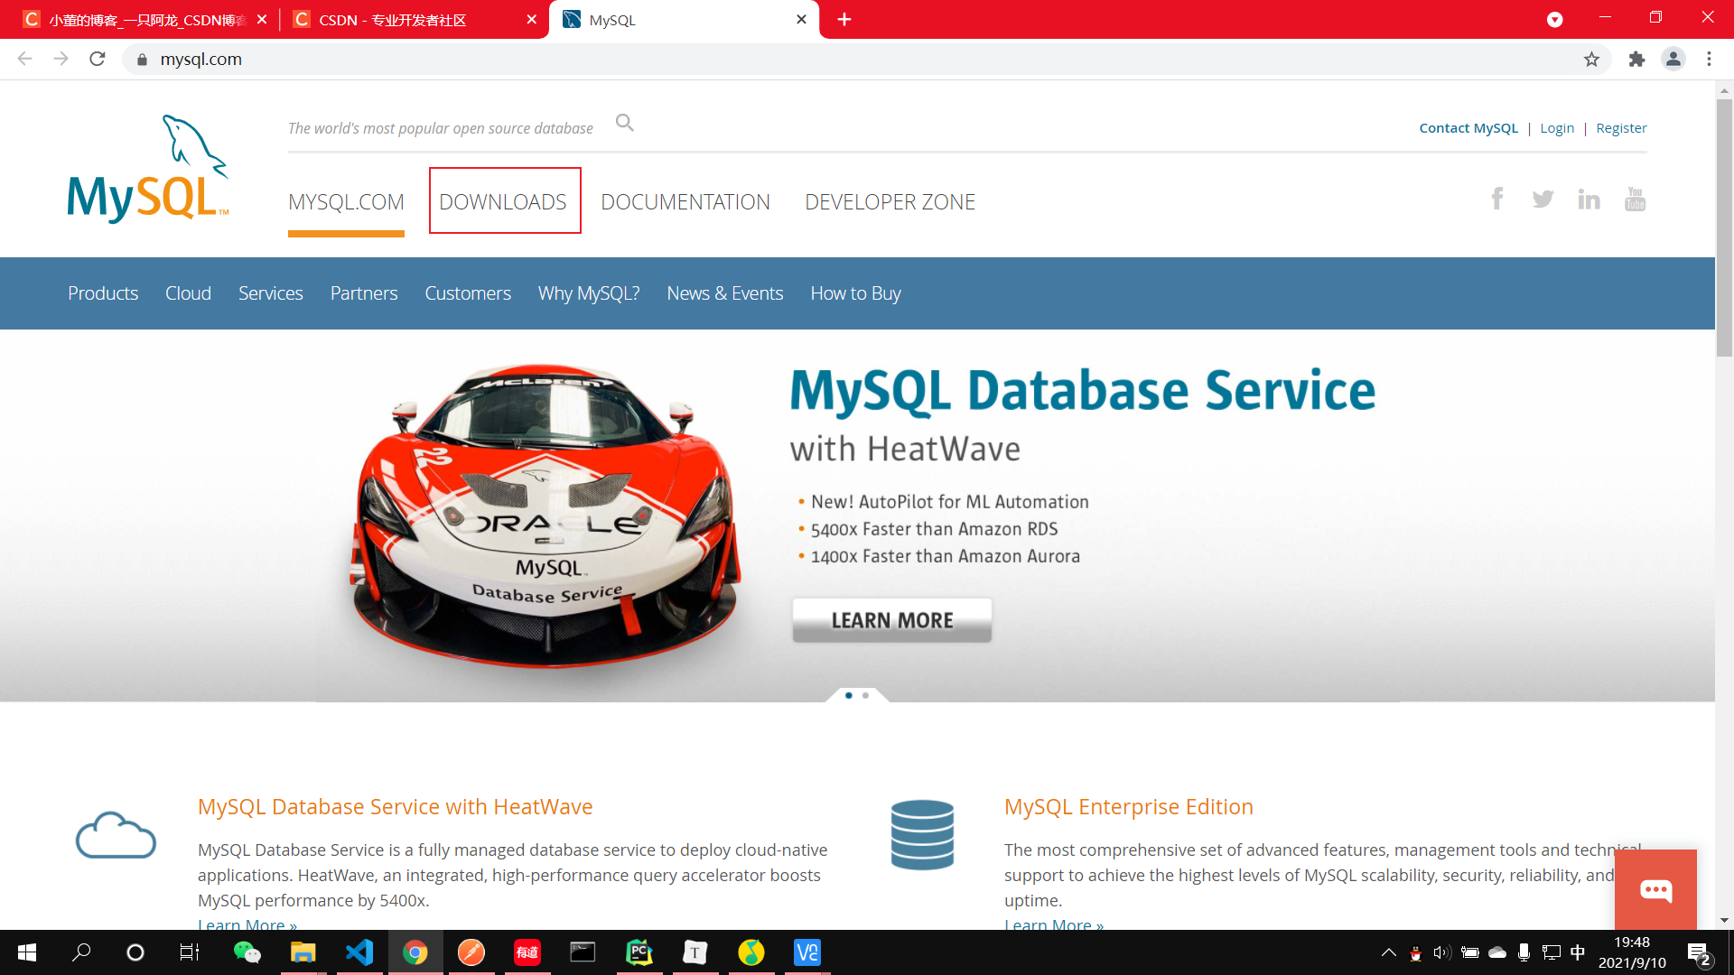Open the MySQL Enterprise Edition heading link

1129,807
